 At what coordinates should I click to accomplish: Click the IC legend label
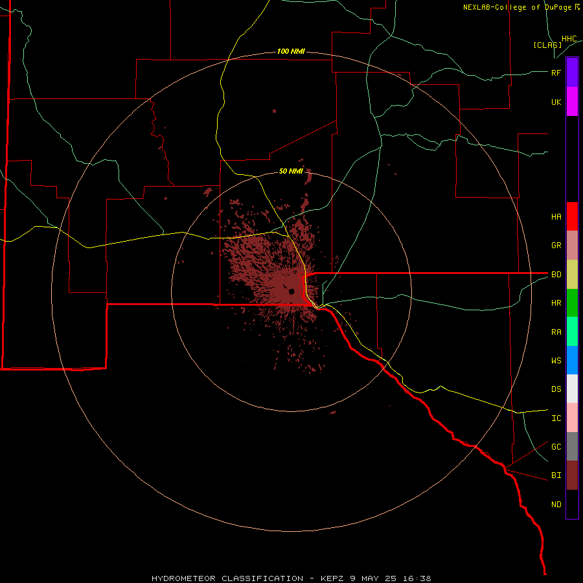coord(556,418)
